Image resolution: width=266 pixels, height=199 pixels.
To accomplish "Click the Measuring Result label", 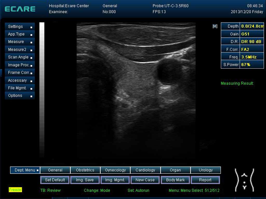I will 237,83.
